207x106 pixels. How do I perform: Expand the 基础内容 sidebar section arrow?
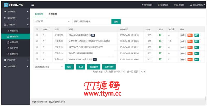[28, 18]
